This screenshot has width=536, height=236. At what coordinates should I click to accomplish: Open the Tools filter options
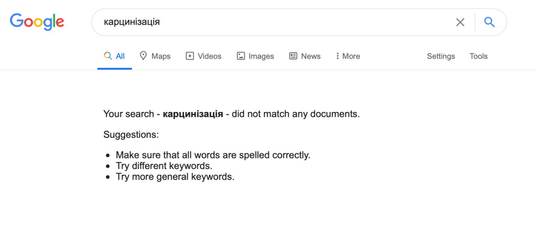point(478,56)
